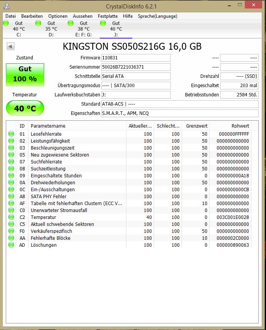The width and height of the screenshot is (266, 330).
Task: Click status dot for Fehlerhafte Blöcke row
Action: tap(11, 238)
